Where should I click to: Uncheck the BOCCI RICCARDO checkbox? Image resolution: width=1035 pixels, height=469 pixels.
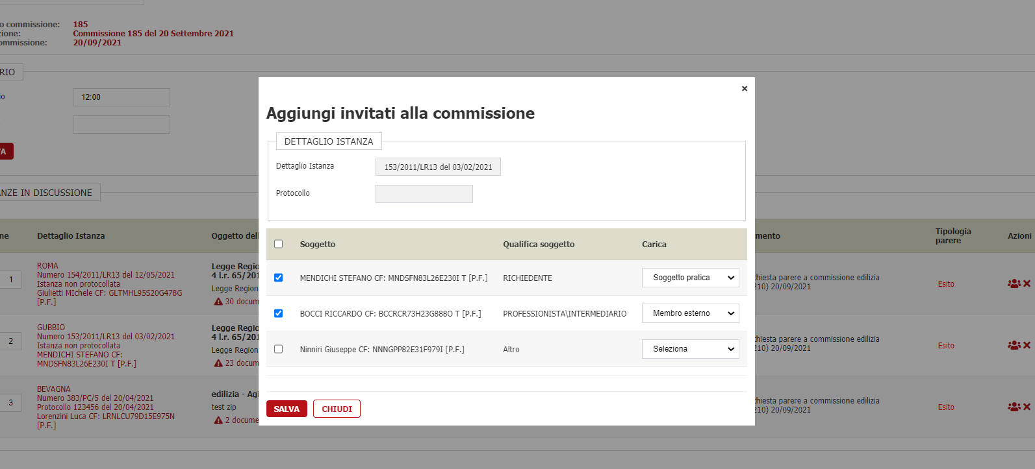(279, 313)
